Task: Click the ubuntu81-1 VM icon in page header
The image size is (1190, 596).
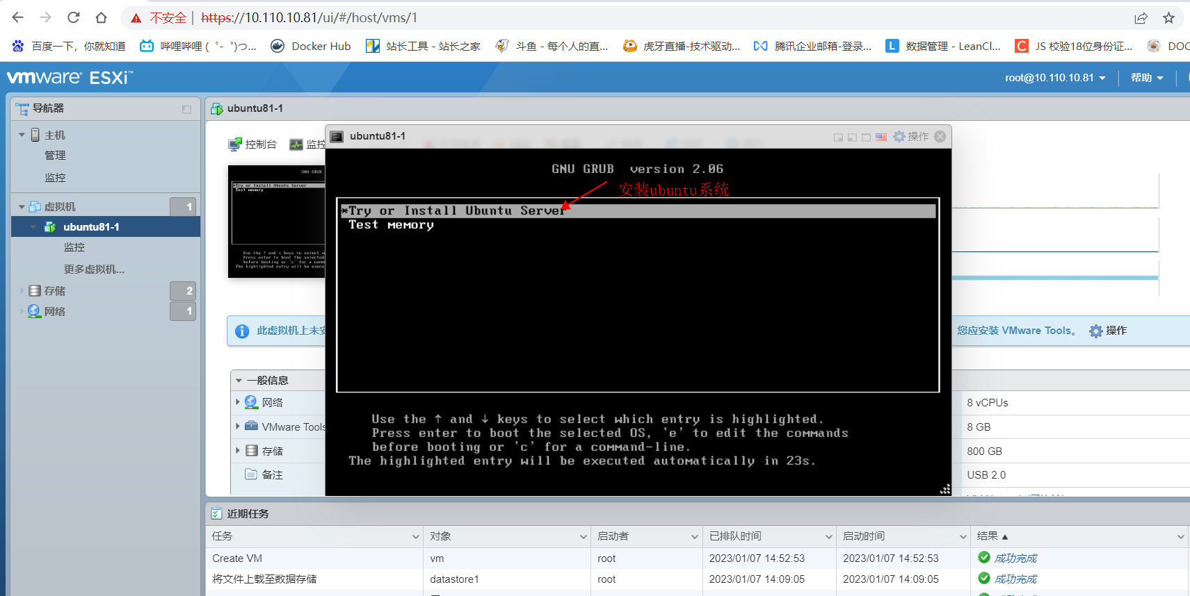Action: (217, 108)
